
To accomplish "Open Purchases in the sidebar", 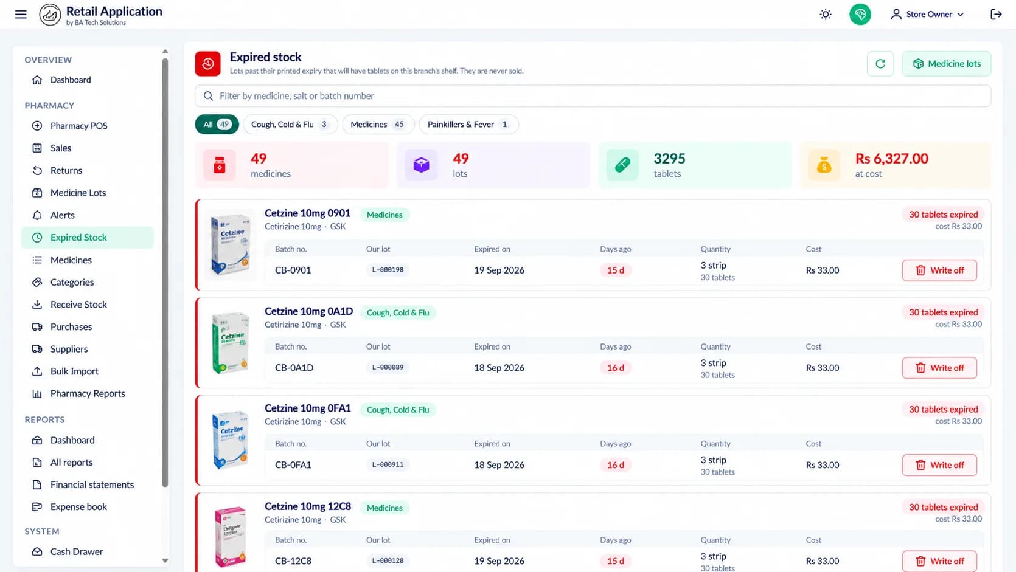I will (x=87, y=327).
